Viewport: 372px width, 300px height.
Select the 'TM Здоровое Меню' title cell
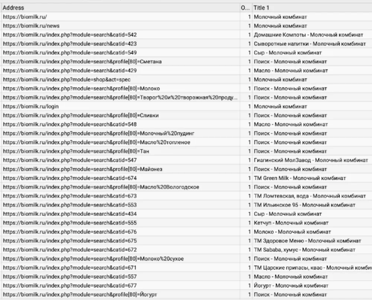(307, 241)
